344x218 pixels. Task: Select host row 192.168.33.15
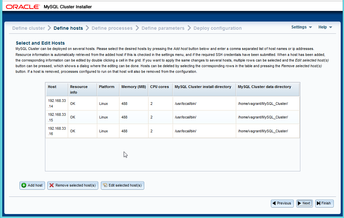tap(172, 117)
